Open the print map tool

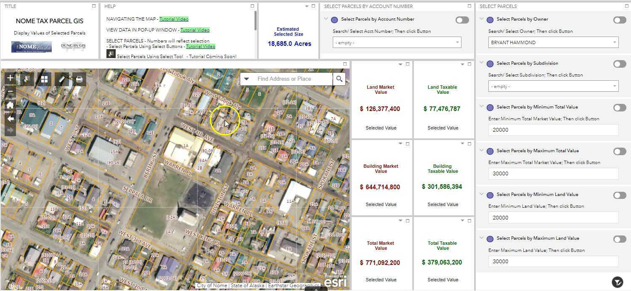tap(79, 79)
